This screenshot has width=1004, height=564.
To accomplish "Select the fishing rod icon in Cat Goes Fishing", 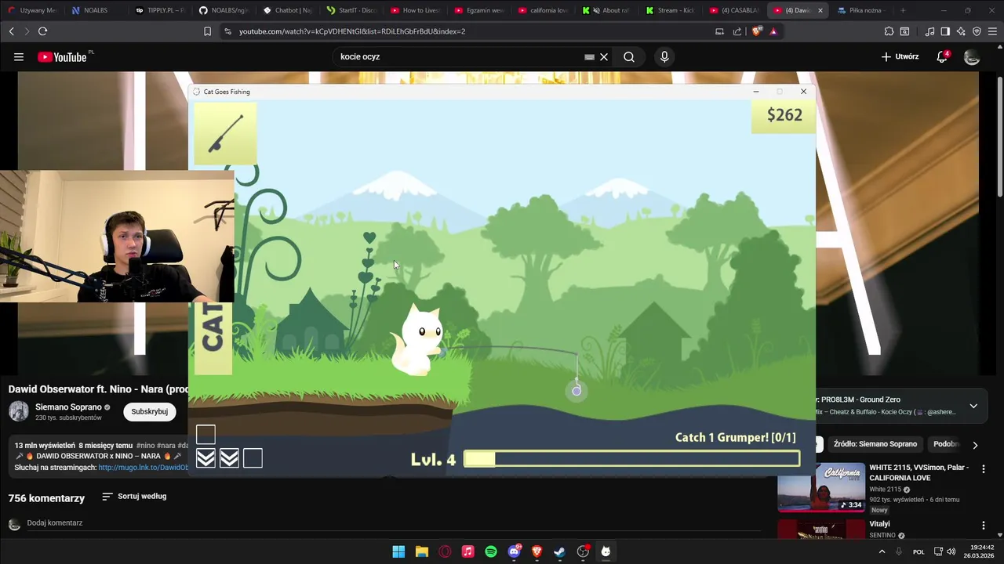I will click(225, 133).
